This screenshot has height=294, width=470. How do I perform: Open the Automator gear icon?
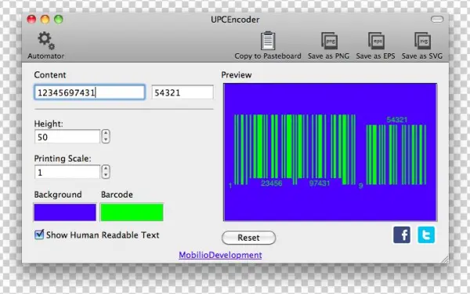point(46,41)
